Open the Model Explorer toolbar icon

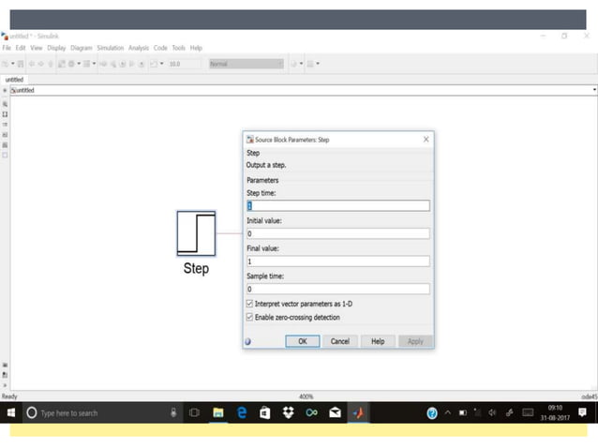click(x=87, y=64)
